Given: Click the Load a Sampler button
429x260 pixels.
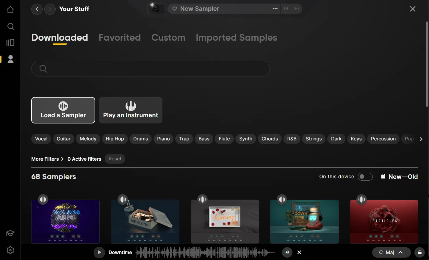Looking at the screenshot, I should (63, 110).
